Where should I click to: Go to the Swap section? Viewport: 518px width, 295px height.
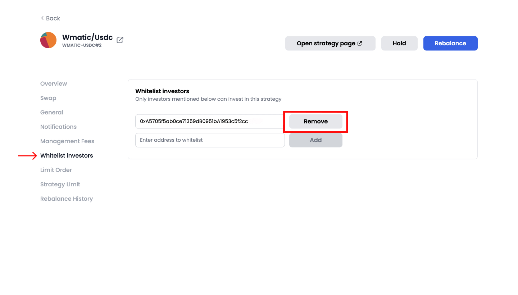[48, 98]
